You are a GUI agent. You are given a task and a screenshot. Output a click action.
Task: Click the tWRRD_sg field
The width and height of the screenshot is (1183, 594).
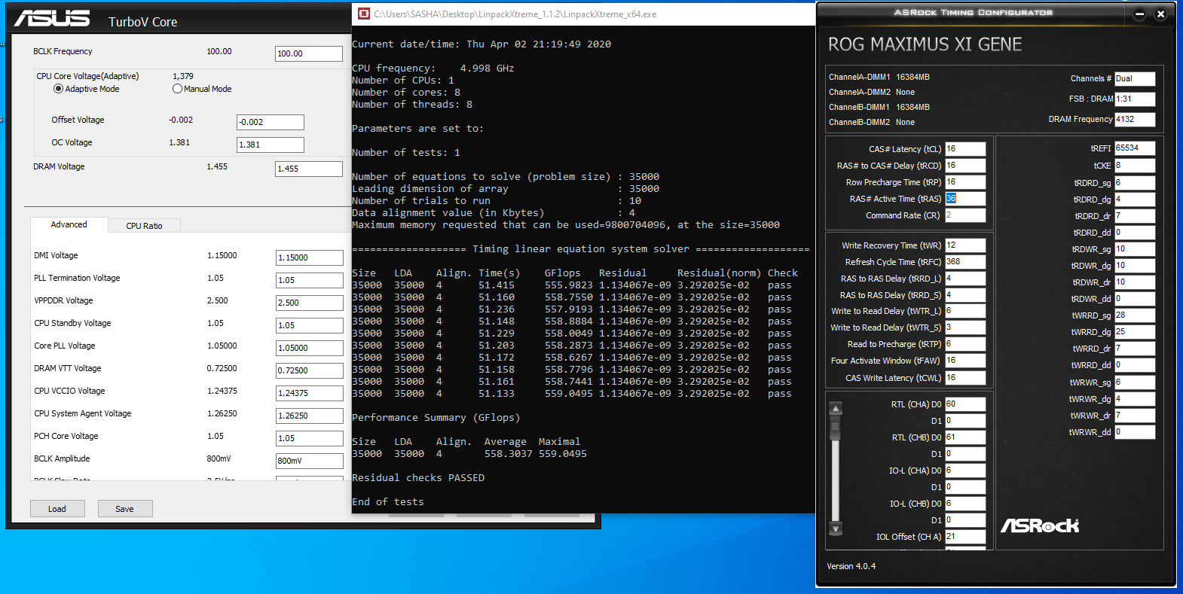pyautogui.click(x=1135, y=315)
